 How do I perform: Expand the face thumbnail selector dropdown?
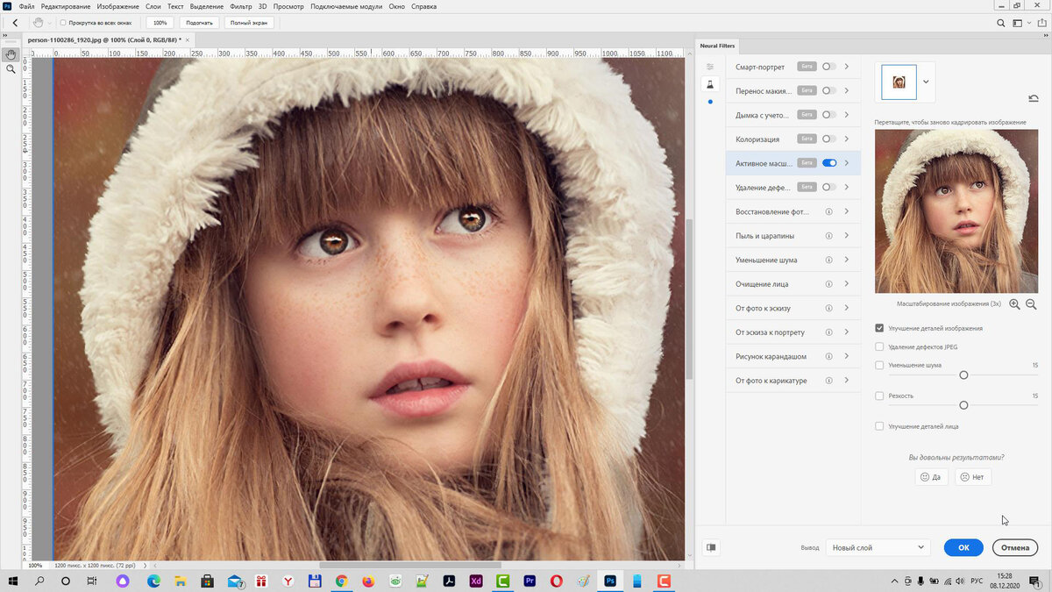pos(927,82)
